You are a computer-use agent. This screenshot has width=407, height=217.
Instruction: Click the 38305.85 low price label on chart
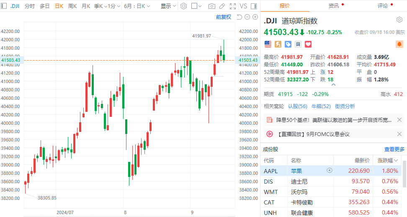pyautogui.click(x=47, y=198)
